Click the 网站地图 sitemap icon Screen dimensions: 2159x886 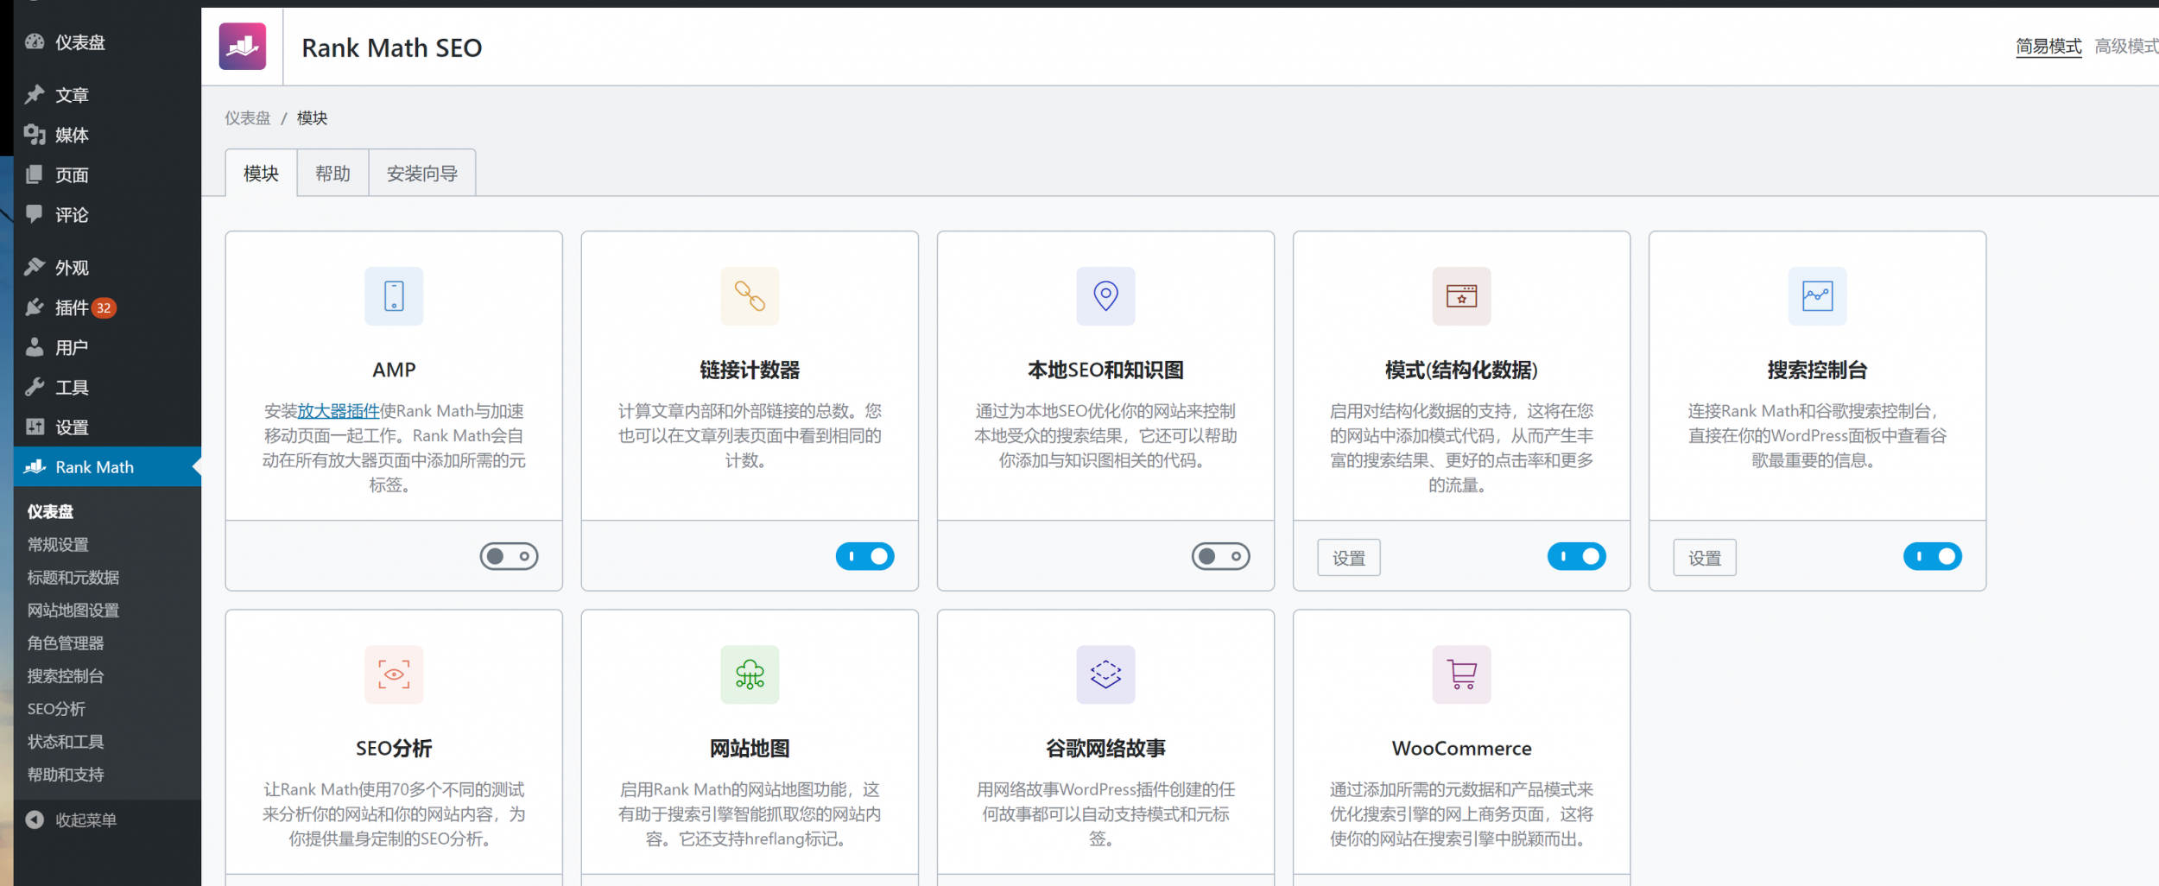[x=750, y=674]
